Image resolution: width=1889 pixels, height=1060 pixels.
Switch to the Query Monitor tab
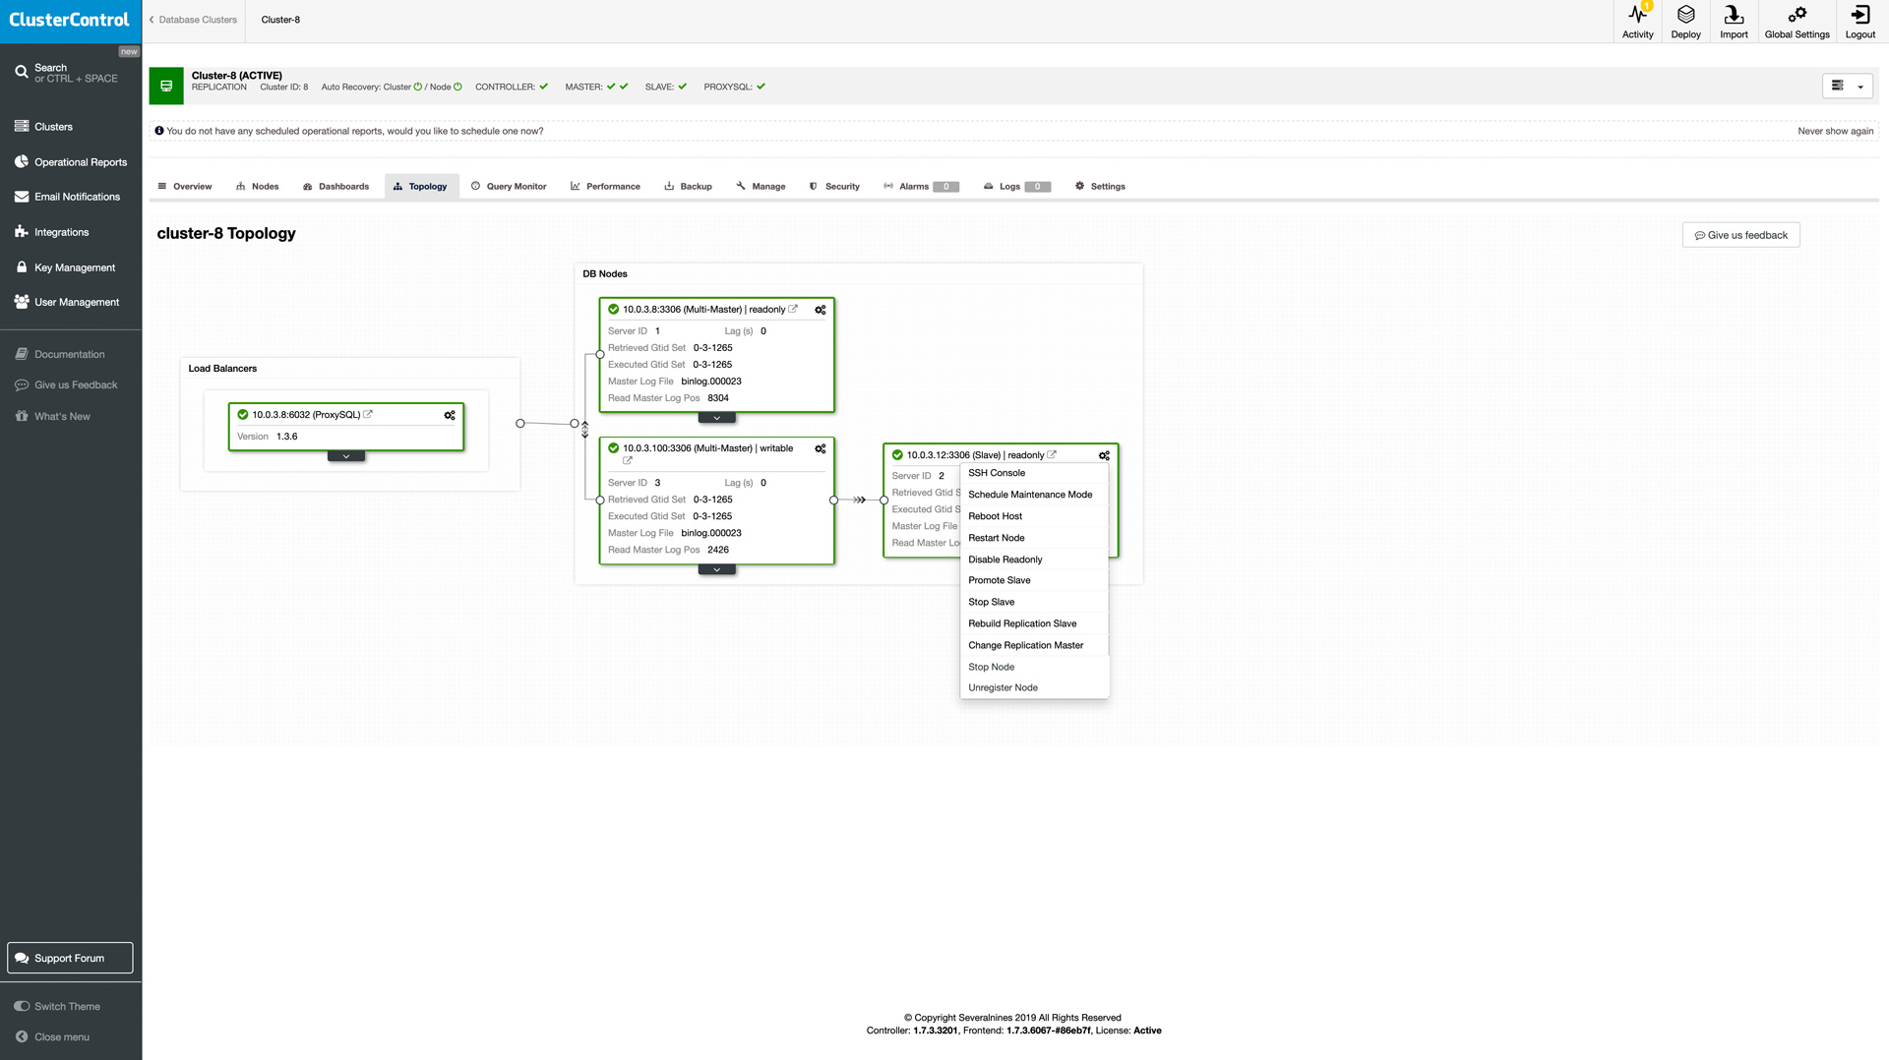point(509,186)
